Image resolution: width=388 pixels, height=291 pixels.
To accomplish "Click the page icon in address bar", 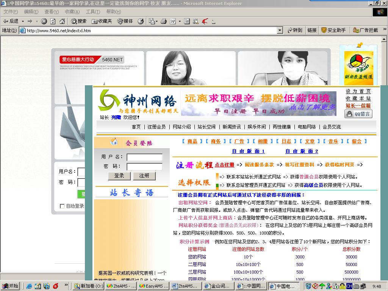I will pos(22,30).
